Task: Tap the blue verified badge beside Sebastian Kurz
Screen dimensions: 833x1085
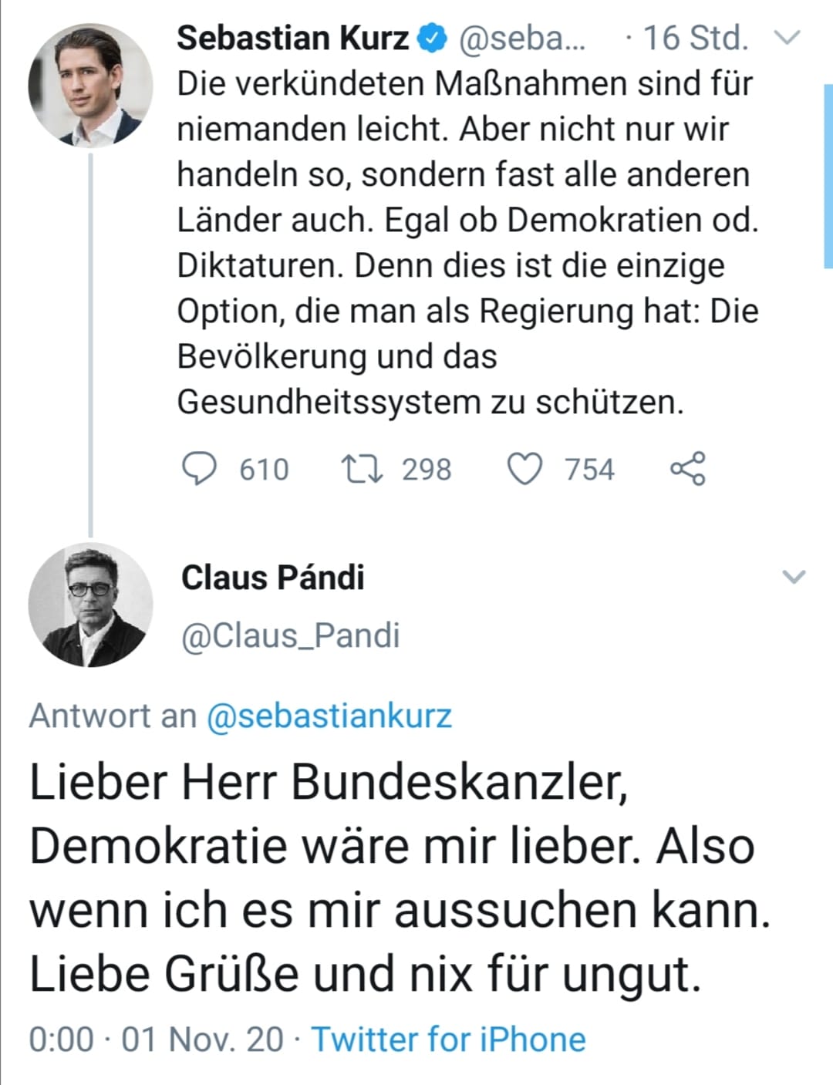Action: click(433, 38)
